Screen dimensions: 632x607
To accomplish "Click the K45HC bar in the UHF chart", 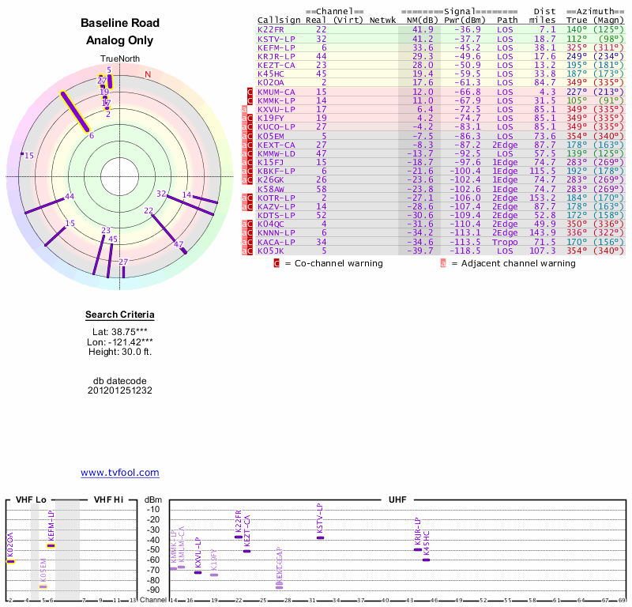I will (427, 560).
